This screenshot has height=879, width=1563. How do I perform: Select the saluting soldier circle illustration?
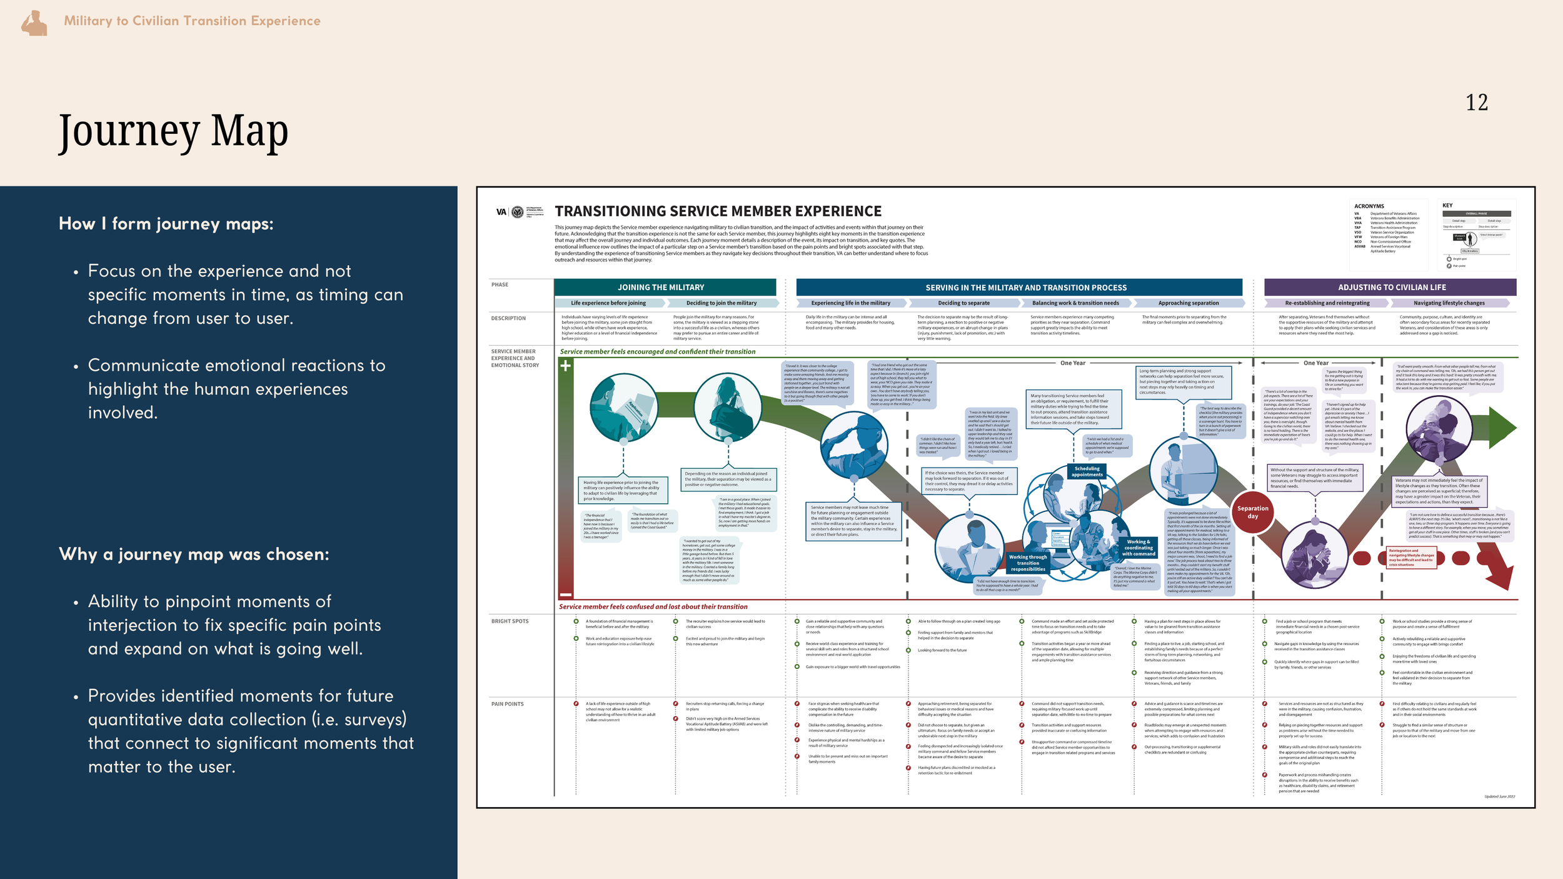tap(853, 445)
